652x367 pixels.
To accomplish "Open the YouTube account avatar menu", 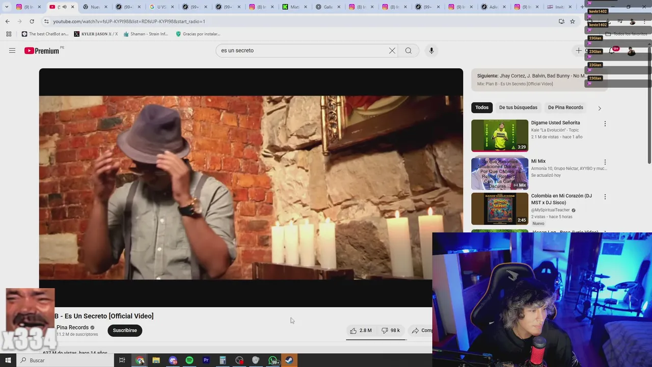I will (631, 50).
